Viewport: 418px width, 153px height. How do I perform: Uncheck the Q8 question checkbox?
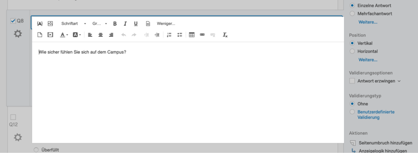tap(13, 21)
